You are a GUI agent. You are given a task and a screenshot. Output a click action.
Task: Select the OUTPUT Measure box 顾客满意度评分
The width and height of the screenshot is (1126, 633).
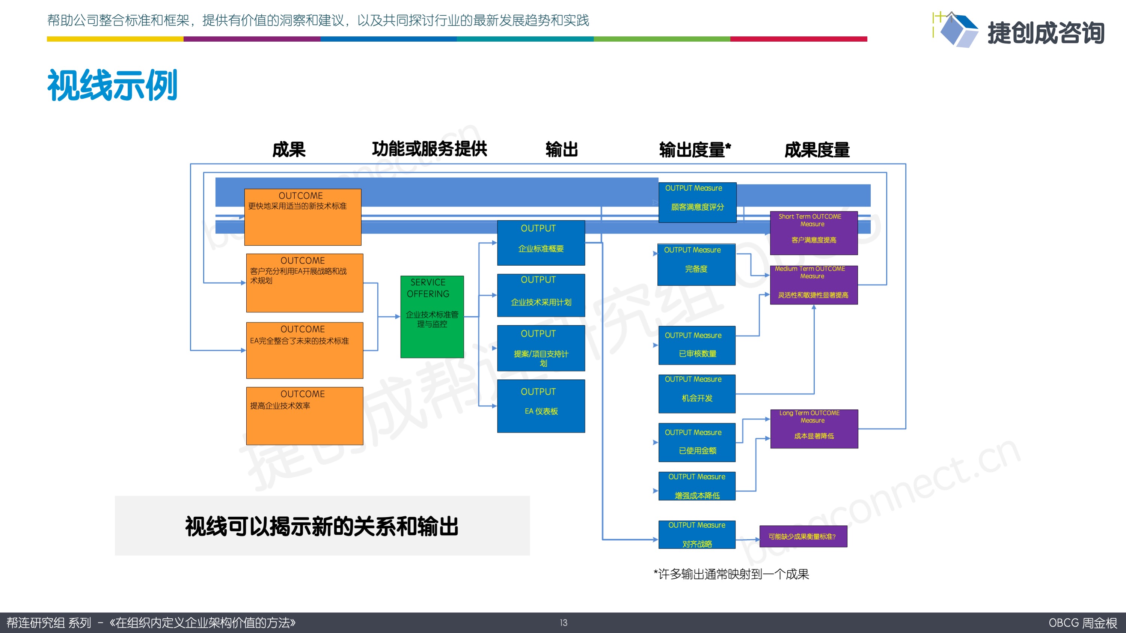[x=697, y=203]
